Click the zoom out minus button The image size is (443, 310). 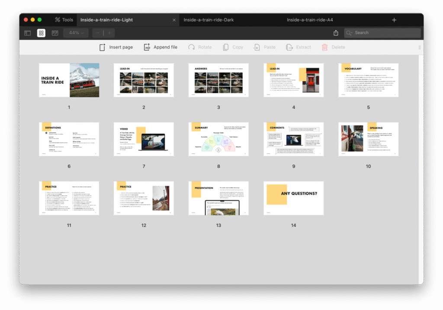pos(98,33)
